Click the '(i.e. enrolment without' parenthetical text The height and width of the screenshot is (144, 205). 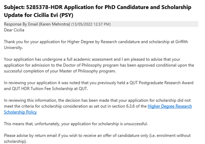coord(169,135)
